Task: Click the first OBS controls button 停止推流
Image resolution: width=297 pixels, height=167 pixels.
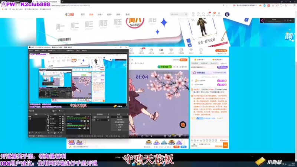Action: [119, 117]
